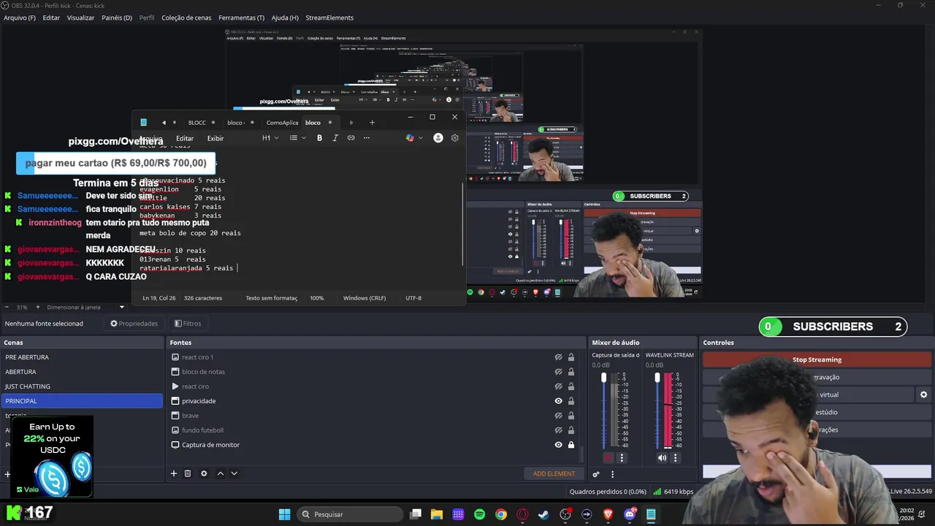Viewport: 935px width, 526px height.
Task: Open File Explorer from the taskbar
Action: [x=436, y=514]
